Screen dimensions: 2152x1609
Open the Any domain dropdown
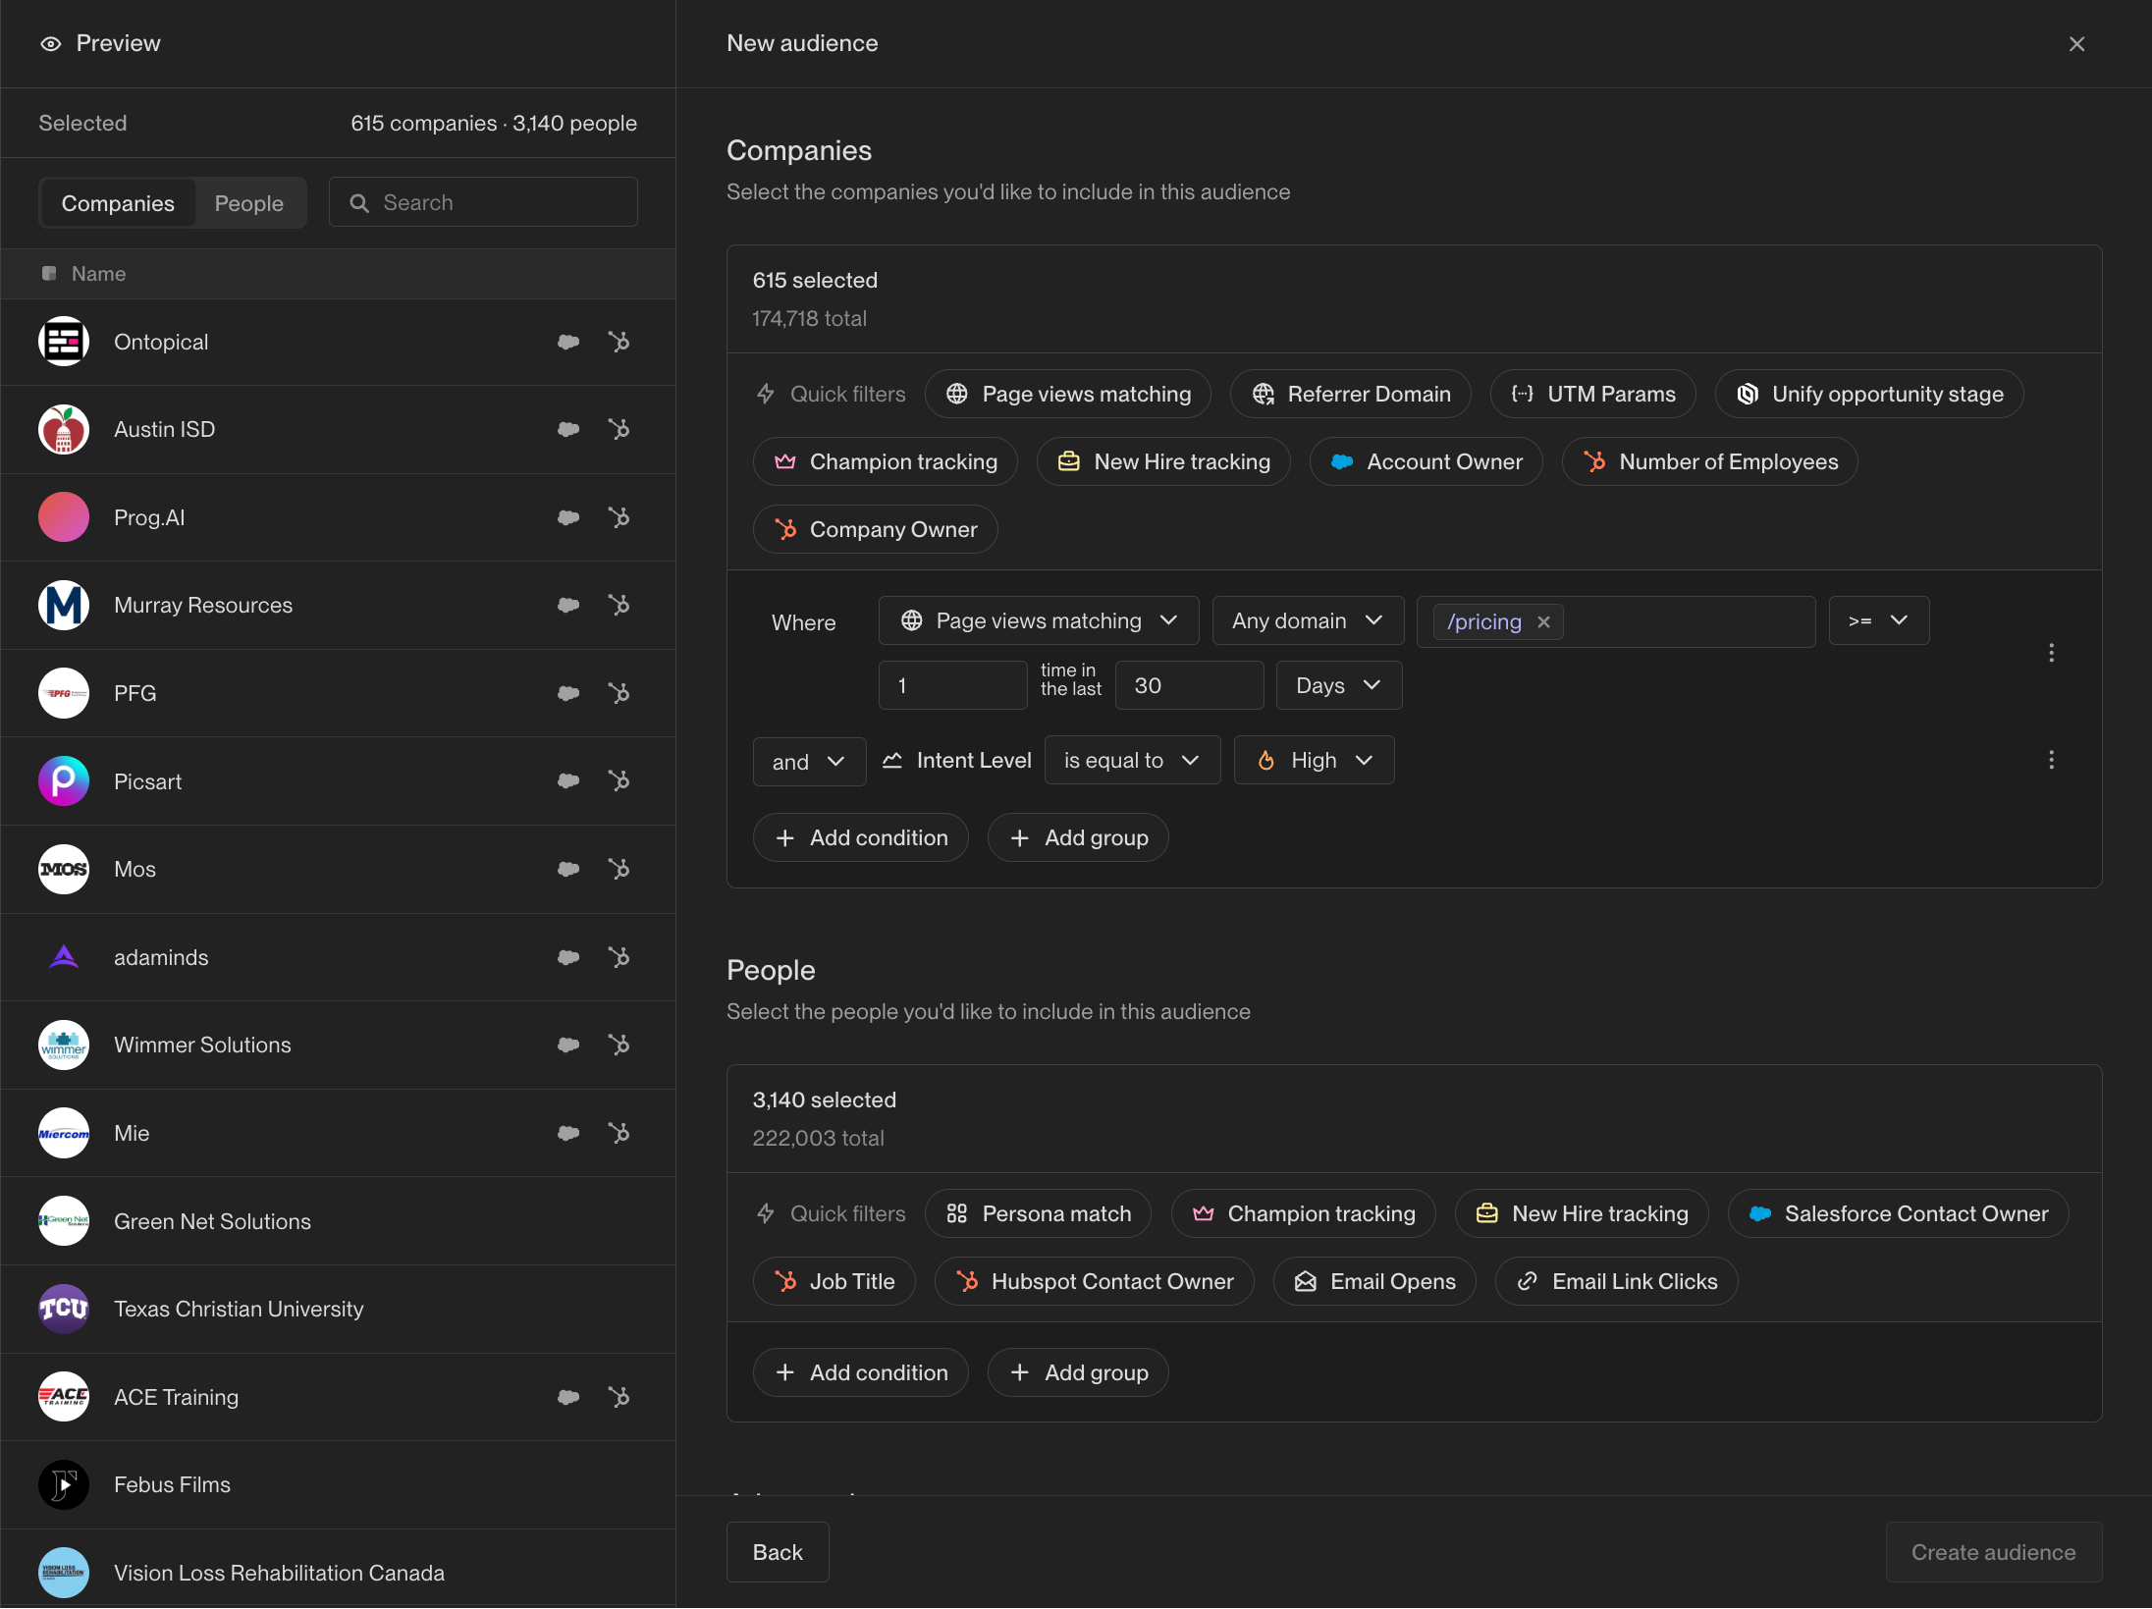pyautogui.click(x=1307, y=620)
